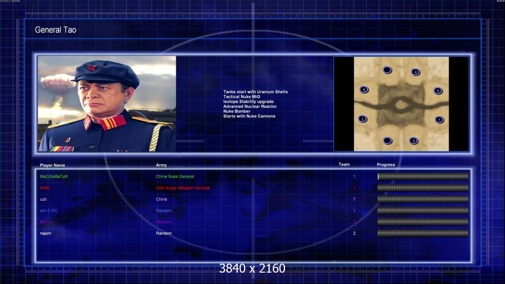Click player name "KIWI"
The image size is (505, 284).
45,188
